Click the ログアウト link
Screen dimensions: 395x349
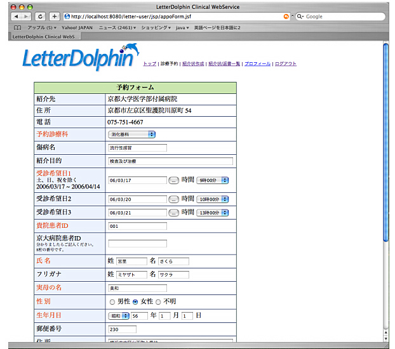pyautogui.click(x=286, y=64)
